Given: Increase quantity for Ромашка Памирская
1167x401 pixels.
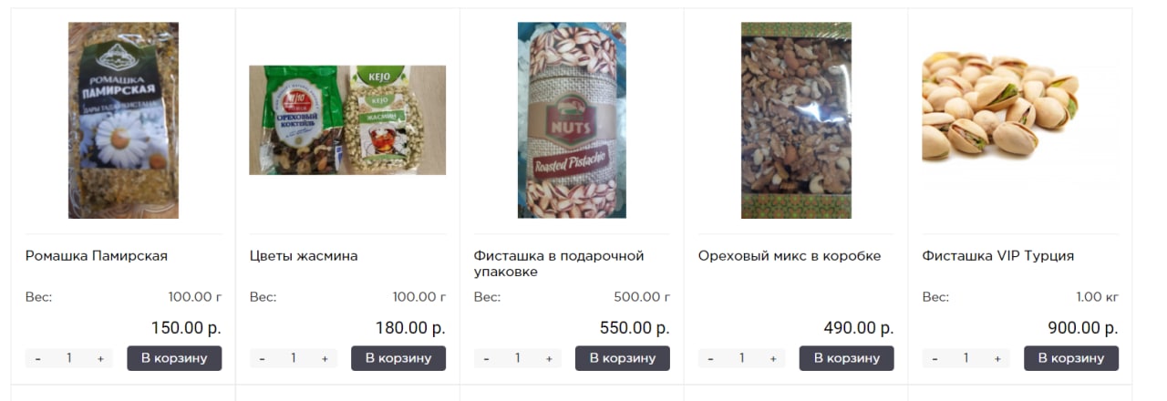Looking at the screenshot, I should 100,359.
